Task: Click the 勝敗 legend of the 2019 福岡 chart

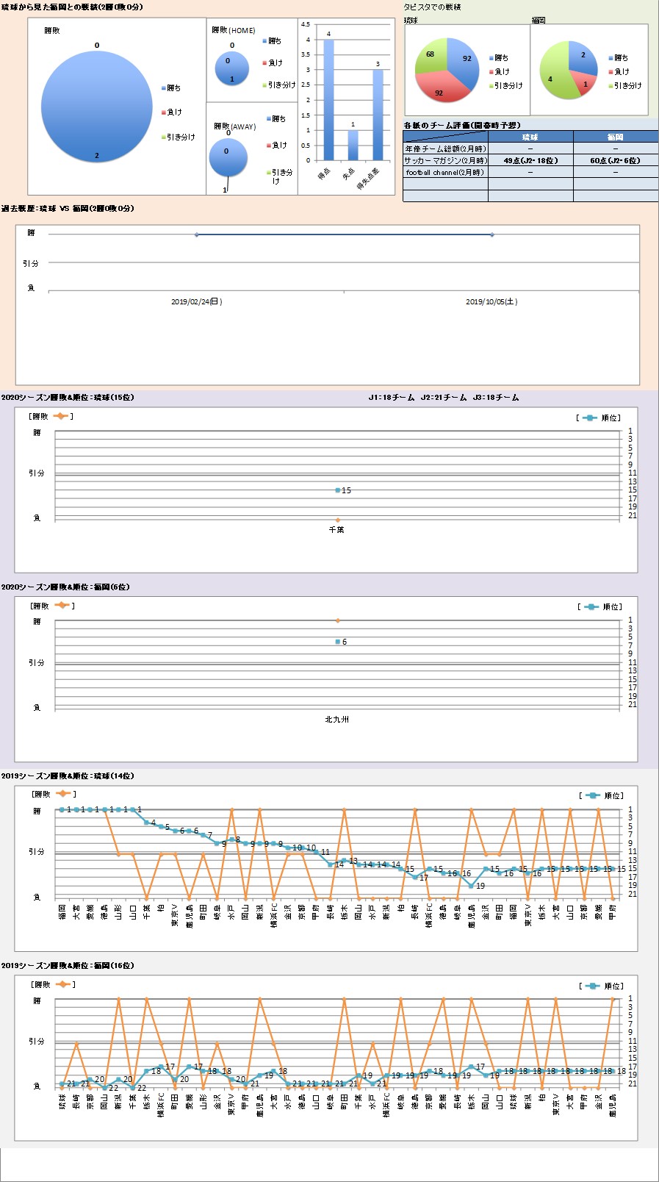Action: [54, 984]
